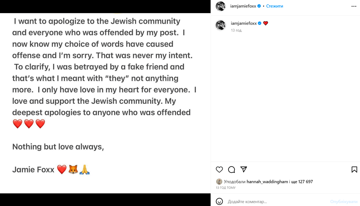
Task: Click small liker avatar beside Уподобали
Action: click(x=219, y=182)
